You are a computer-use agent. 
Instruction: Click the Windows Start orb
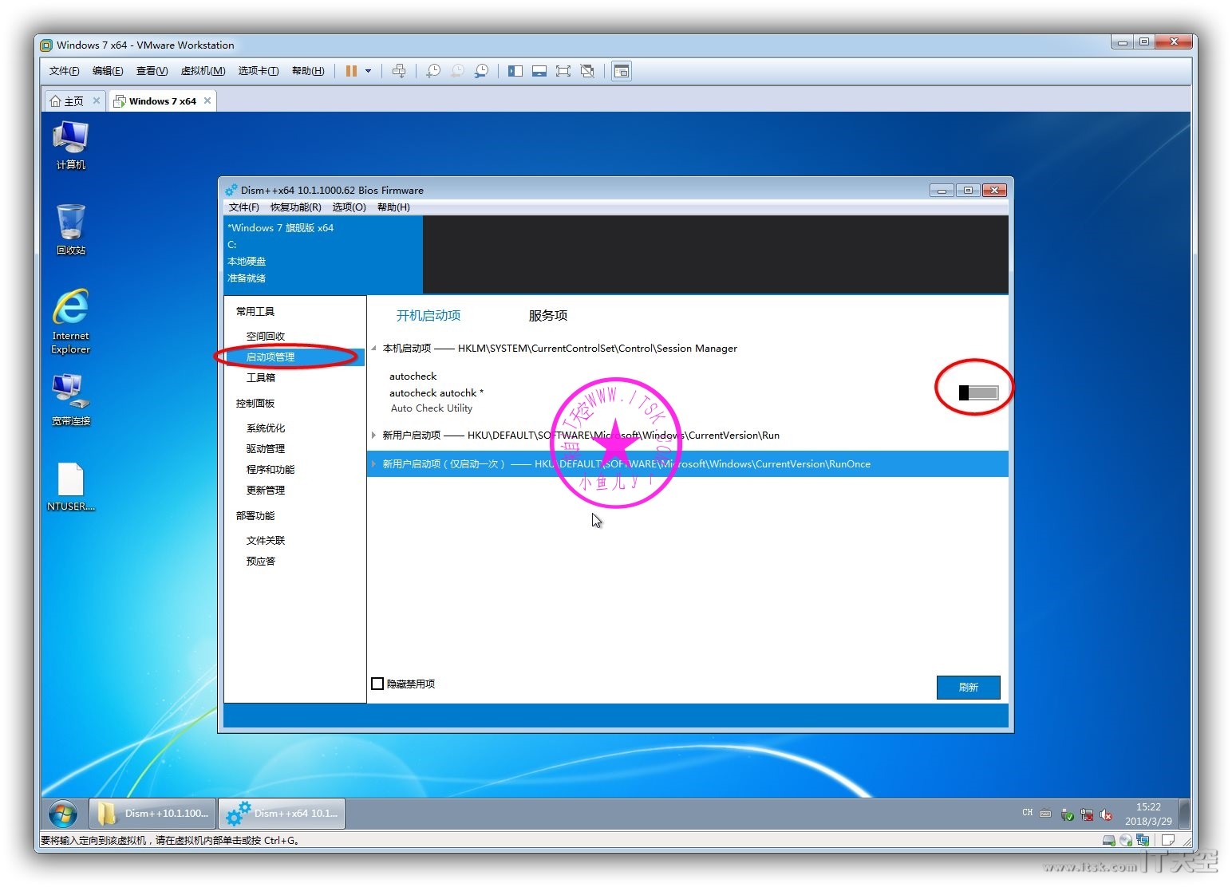[x=63, y=814]
